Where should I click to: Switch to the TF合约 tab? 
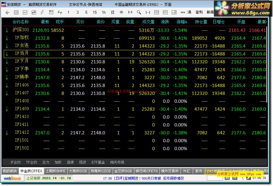[x=32, y=162]
